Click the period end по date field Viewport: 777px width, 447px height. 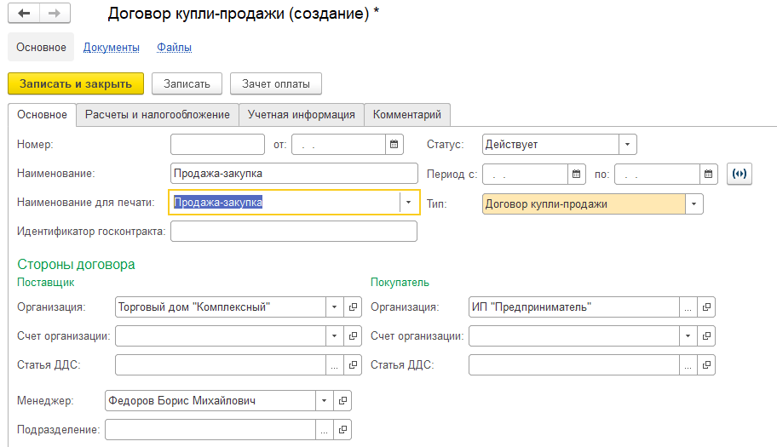click(658, 175)
